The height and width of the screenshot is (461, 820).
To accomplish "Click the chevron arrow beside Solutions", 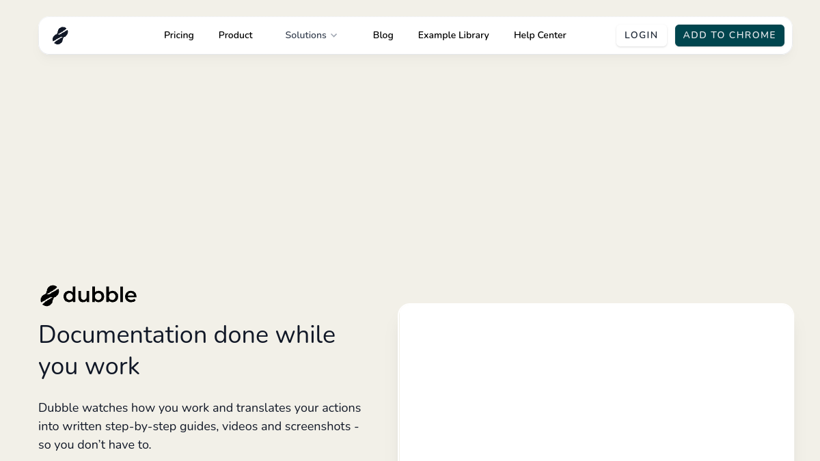I will coord(334,36).
